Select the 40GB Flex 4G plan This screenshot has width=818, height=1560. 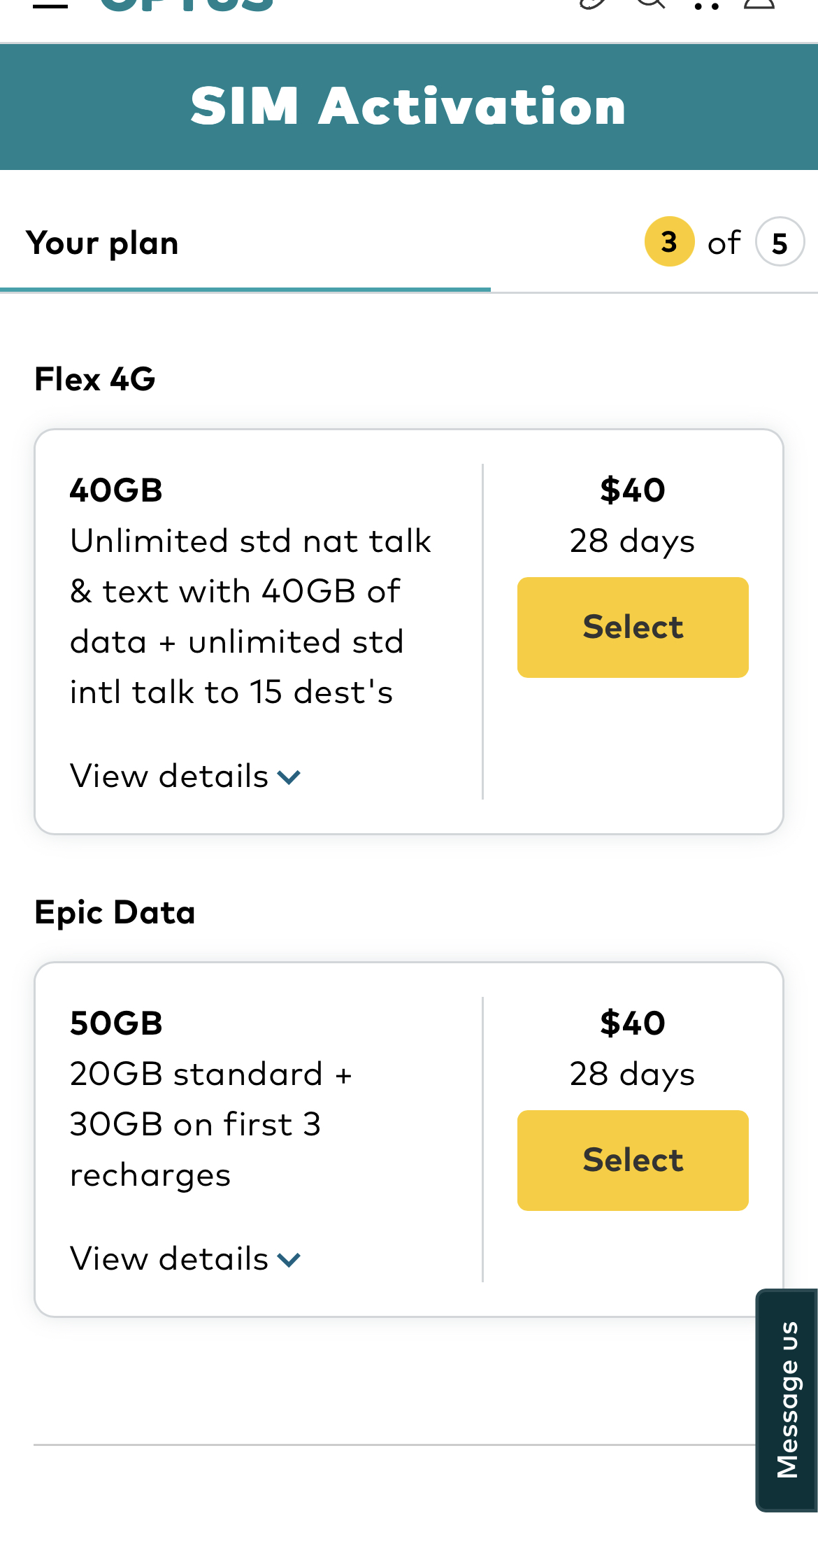[x=633, y=627]
